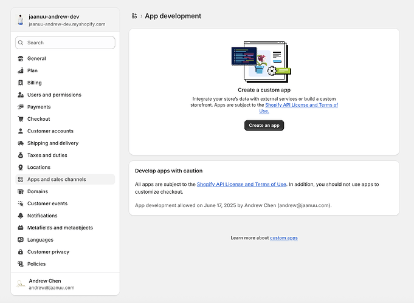Click the Shipping and delivery truck icon
The width and height of the screenshot is (414, 303).
click(21, 143)
